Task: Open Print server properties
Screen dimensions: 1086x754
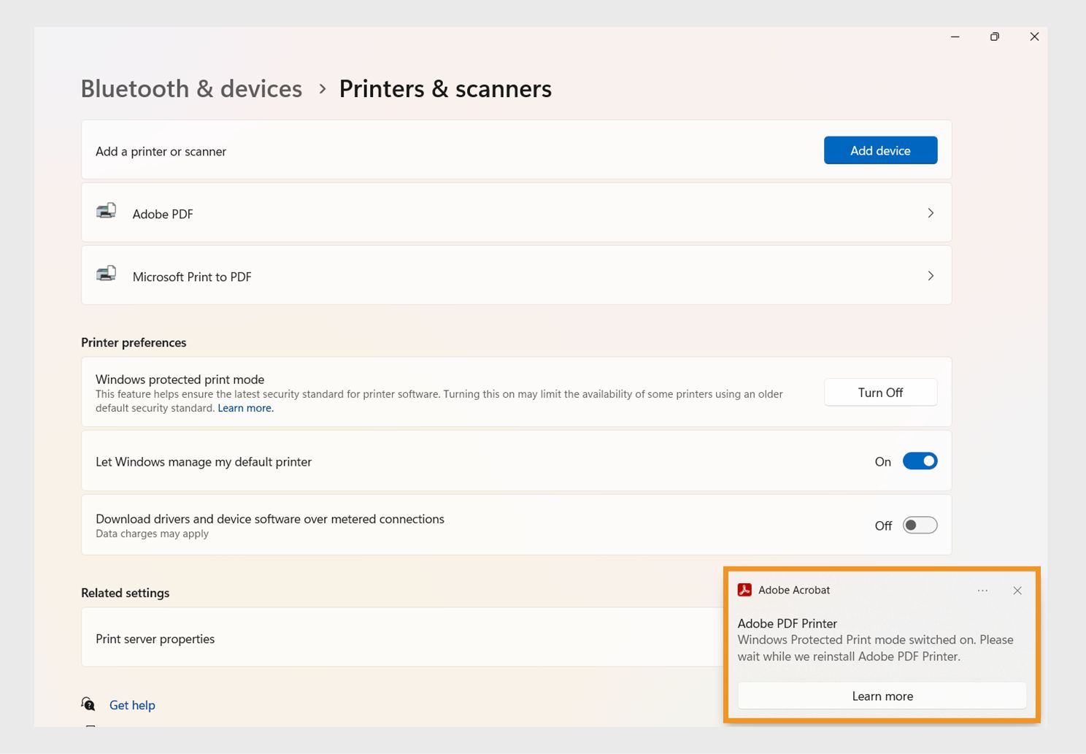Action: tap(155, 638)
